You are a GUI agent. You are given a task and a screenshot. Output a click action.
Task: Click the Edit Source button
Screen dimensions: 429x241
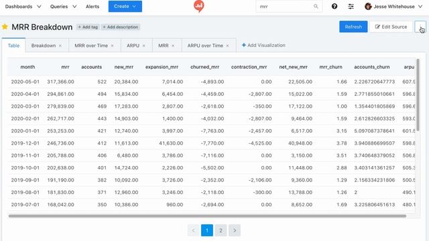tap(391, 27)
